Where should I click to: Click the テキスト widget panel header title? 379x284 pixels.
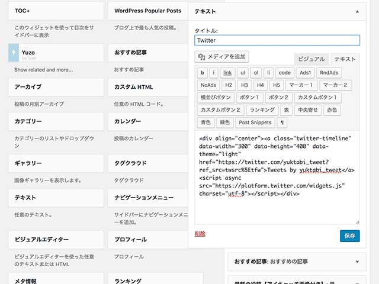pos(205,11)
